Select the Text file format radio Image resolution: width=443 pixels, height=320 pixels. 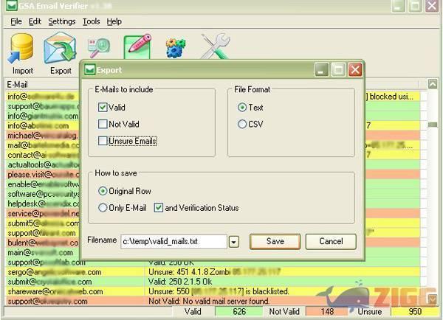tap(242, 108)
